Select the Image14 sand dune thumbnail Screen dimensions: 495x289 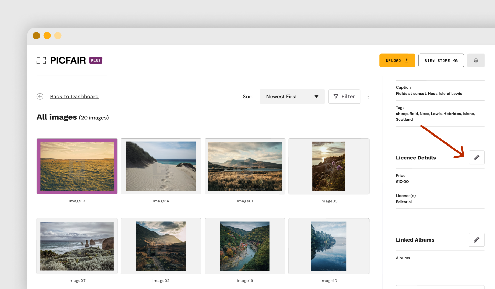[161, 167]
